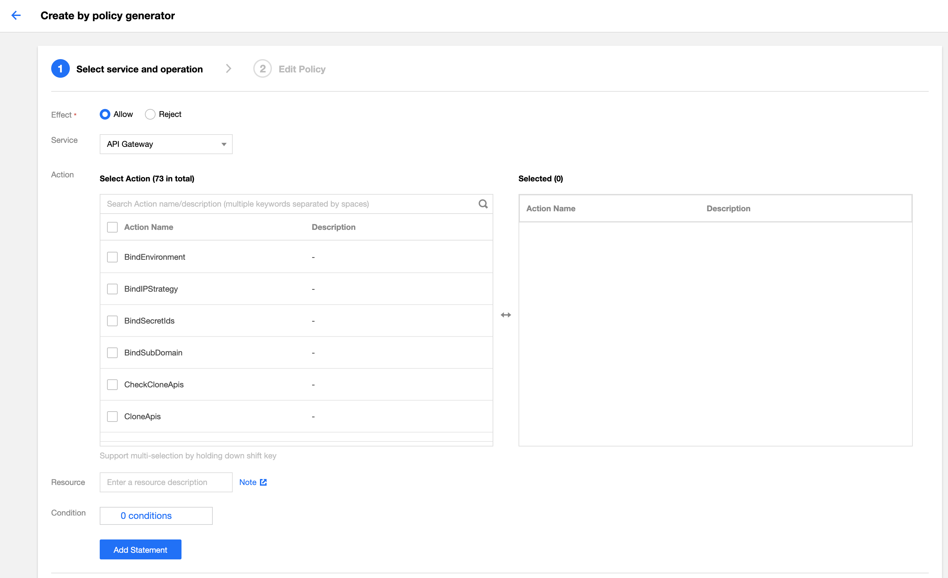The height and width of the screenshot is (578, 948).
Task: Click the BindSecretIds action name
Action: (x=149, y=321)
